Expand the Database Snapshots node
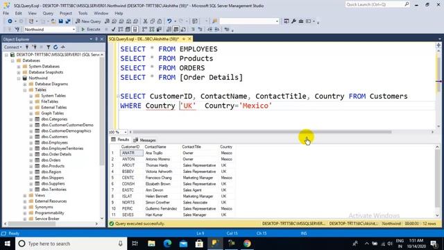Viewport: 444px width, 250px height. [x=19, y=72]
